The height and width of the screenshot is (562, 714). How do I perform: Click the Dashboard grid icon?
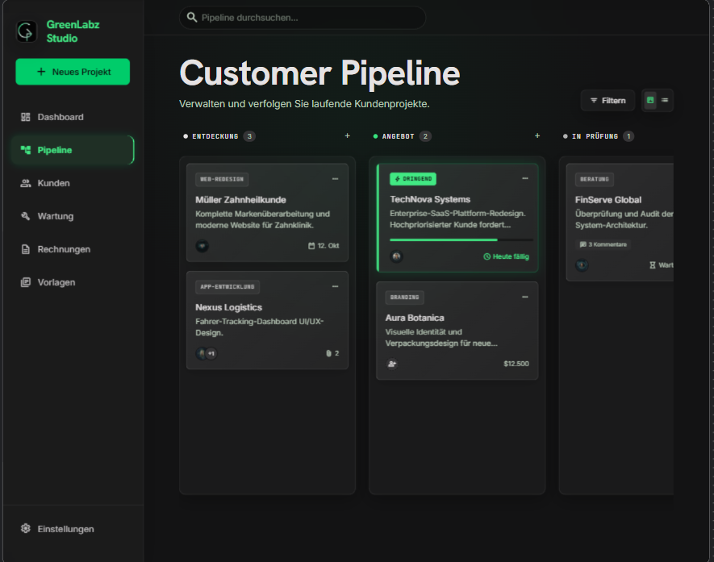pos(26,117)
